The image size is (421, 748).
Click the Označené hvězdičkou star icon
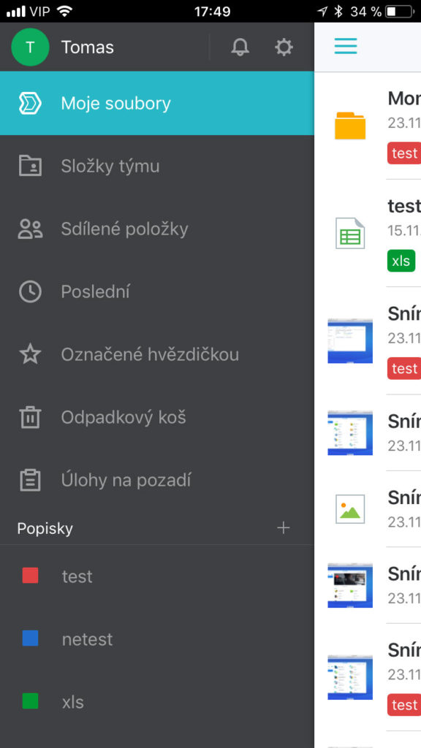tap(30, 354)
